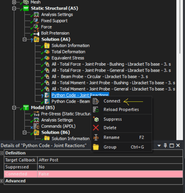Click the tree panel vertical scrollbar
Image resolution: width=185 pixels, height=193 pixels.
coord(180,27)
